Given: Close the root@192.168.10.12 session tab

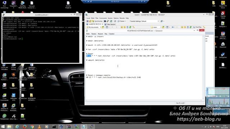Looking at the screenshot, I should (x=102, y=24).
